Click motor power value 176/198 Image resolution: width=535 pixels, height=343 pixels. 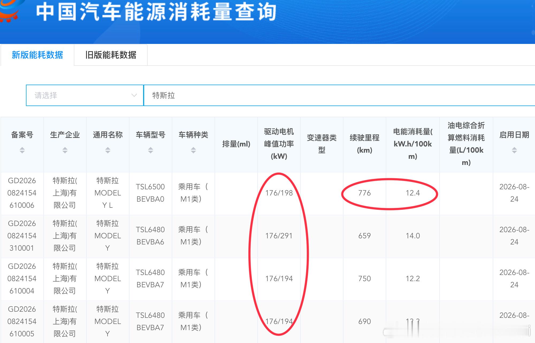click(279, 193)
